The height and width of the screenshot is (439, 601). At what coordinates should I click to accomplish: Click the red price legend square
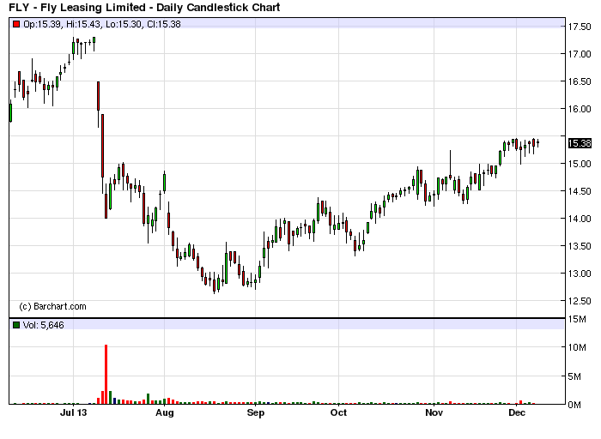tap(16, 24)
